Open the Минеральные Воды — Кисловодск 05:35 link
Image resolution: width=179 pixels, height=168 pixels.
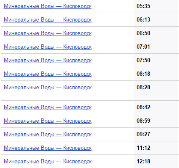pos(48,6)
